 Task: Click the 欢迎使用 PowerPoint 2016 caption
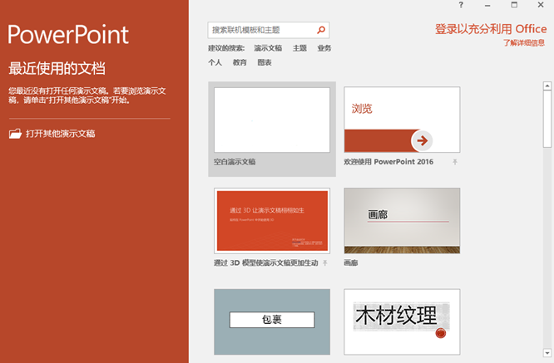click(388, 162)
